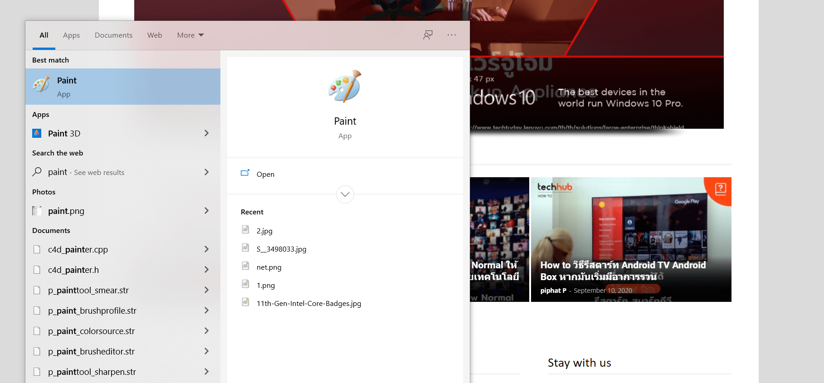Click the orange question mark badge on article
Viewport: 824px width, 383px height.
[x=720, y=189]
